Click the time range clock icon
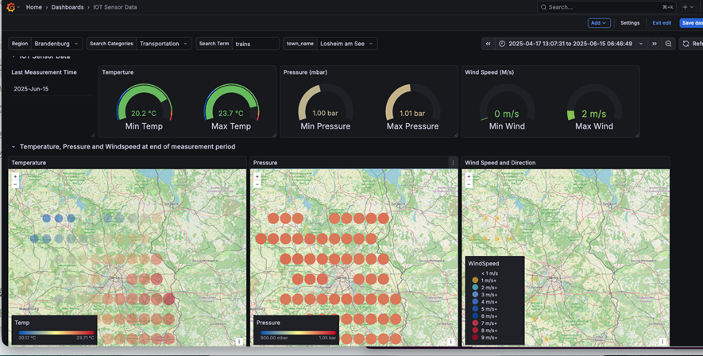Viewport: 703px width, 356px height. click(502, 44)
